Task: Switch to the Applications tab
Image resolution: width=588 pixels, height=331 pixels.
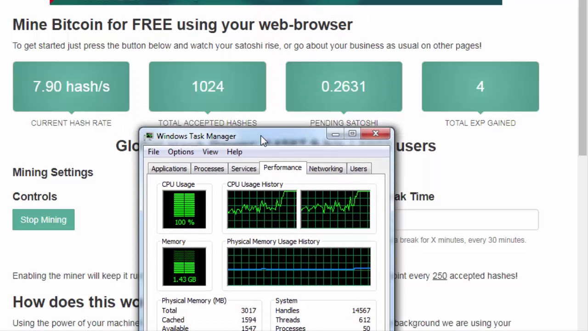Action: coord(169,169)
